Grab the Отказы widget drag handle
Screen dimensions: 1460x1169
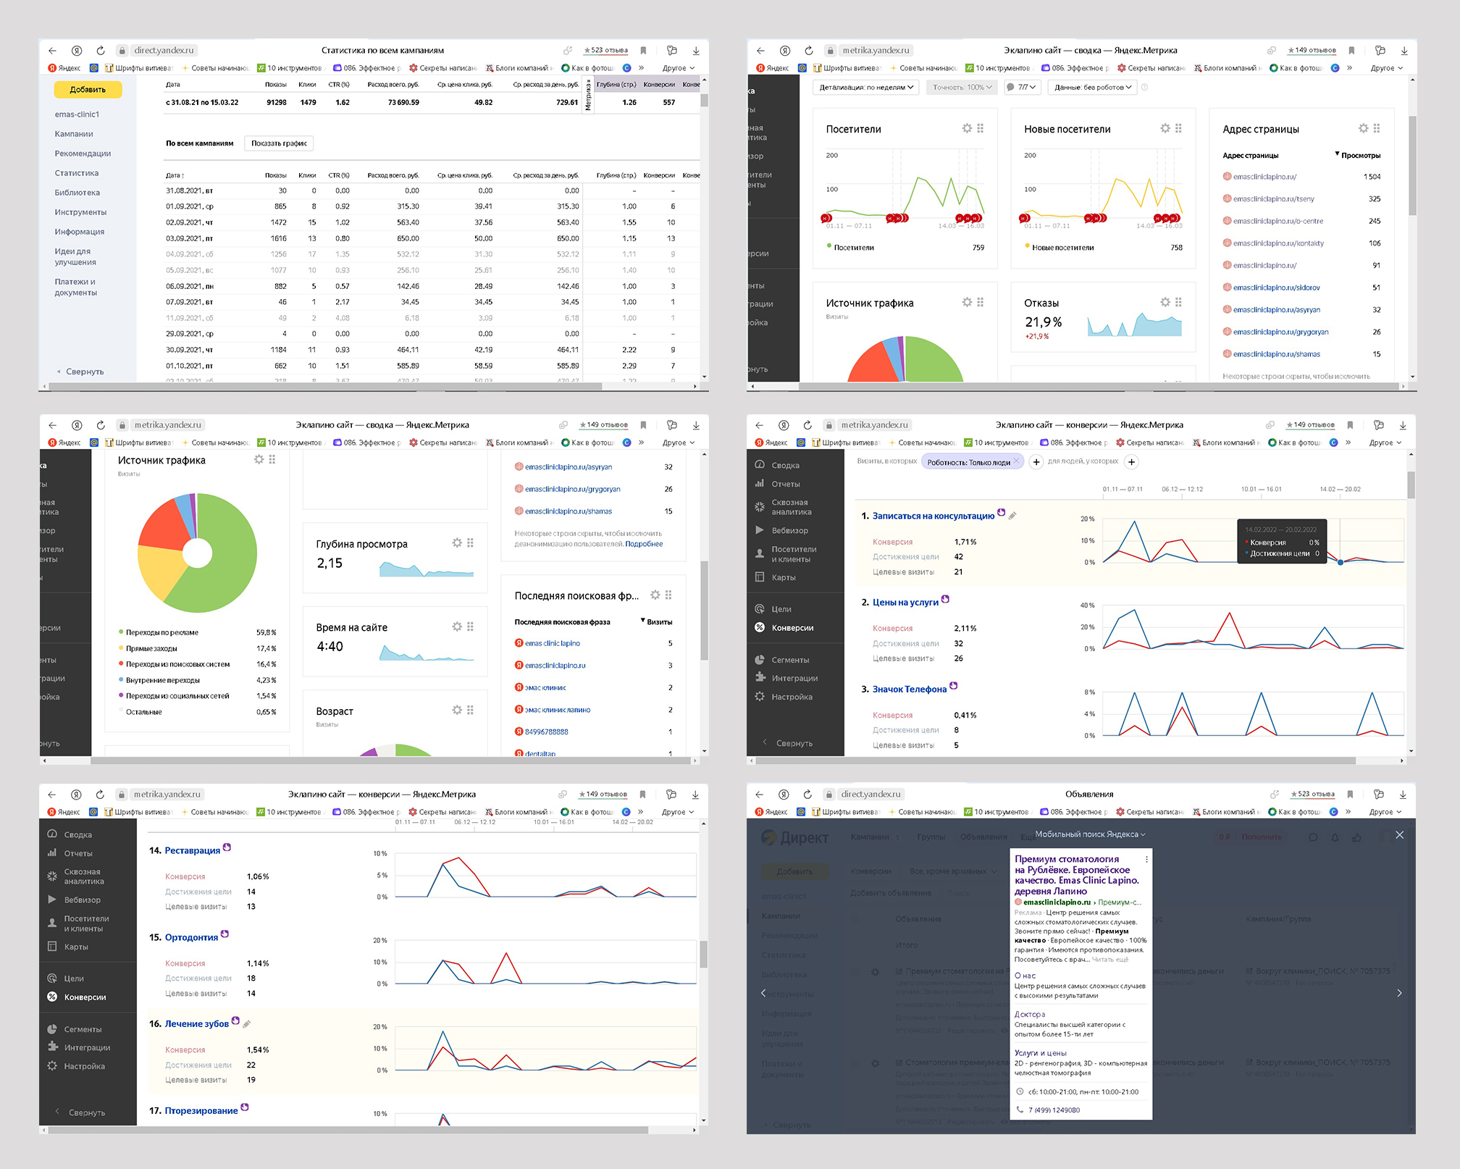pos(1178,302)
